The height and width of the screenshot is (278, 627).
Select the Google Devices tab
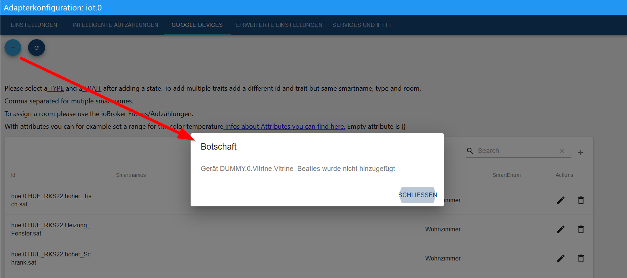pyautogui.click(x=197, y=25)
